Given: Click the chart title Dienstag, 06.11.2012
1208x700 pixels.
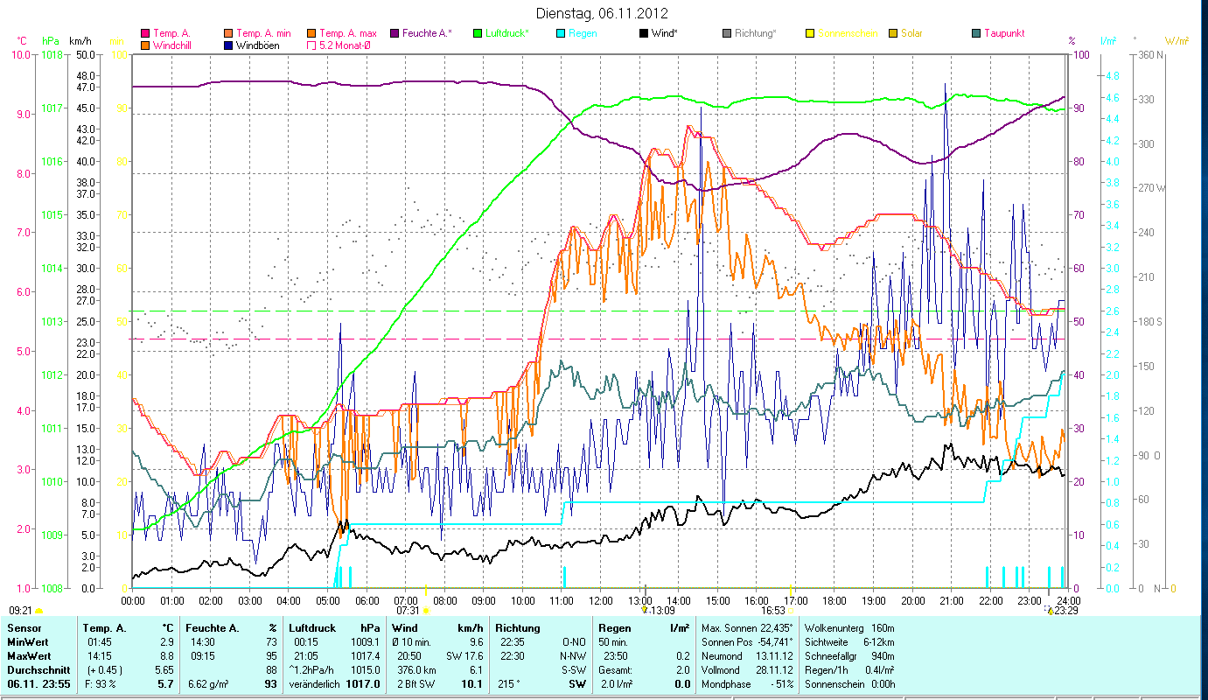Looking at the screenshot, I should click(602, 13).
